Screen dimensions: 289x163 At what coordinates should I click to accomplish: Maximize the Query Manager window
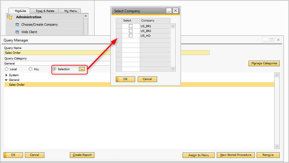click(x=272, y=40)
